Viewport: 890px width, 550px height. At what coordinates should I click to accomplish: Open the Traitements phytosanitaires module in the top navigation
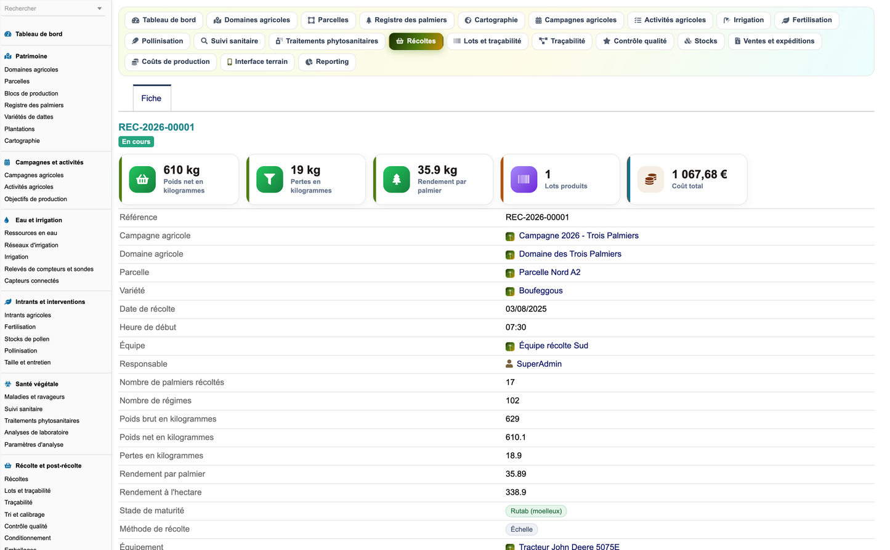pyautogui.click(x=327, y=41)
